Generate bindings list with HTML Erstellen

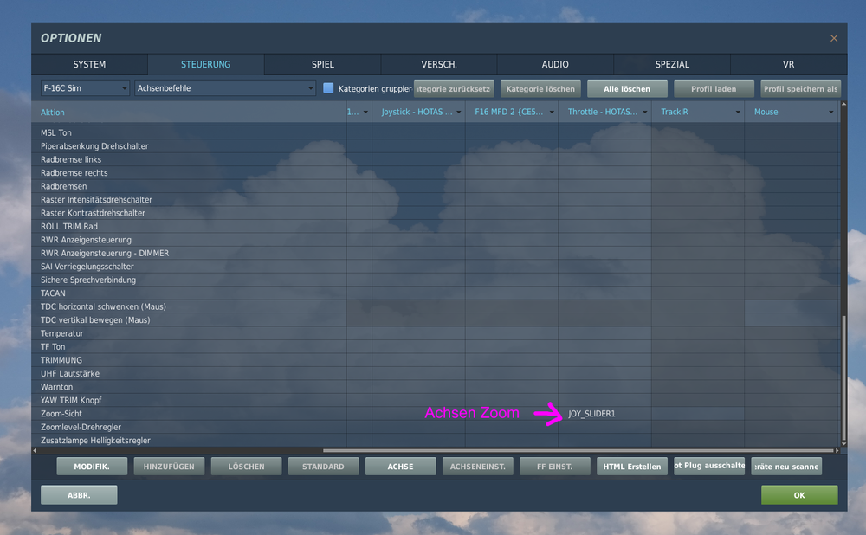631,466
